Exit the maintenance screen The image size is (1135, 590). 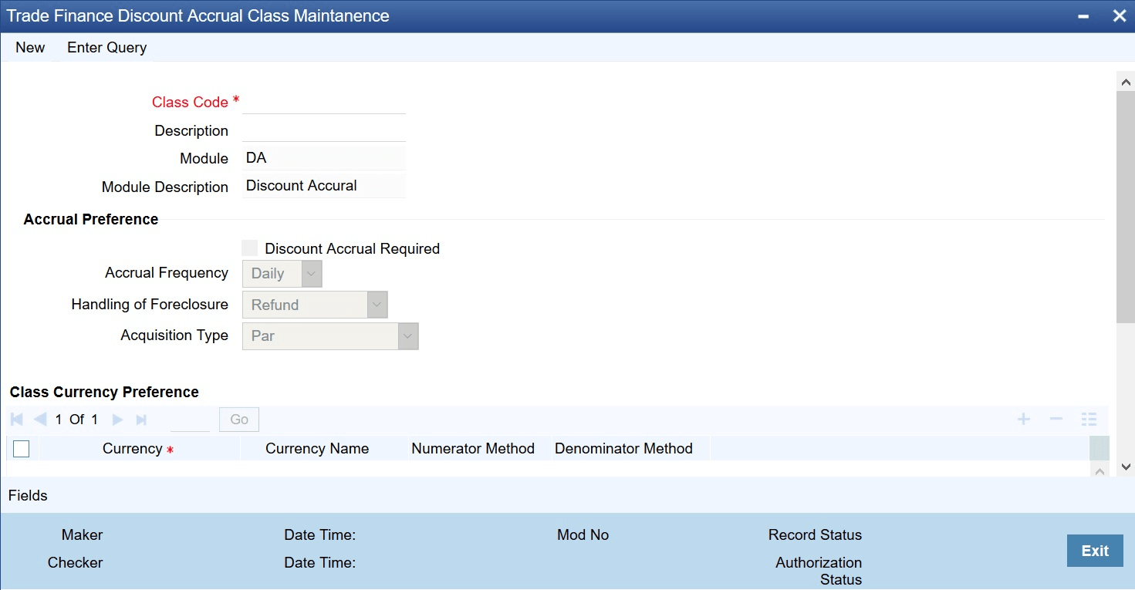coord(1095,551)
